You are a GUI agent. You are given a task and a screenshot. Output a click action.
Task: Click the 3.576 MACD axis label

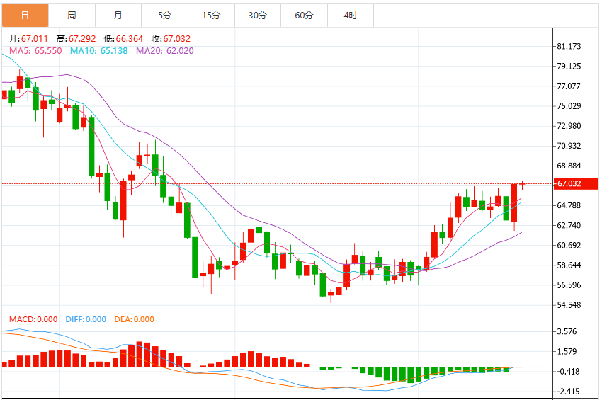567,331
